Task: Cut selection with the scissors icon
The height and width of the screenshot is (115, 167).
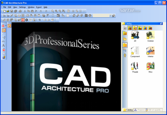Action: (x=25, y=11)
